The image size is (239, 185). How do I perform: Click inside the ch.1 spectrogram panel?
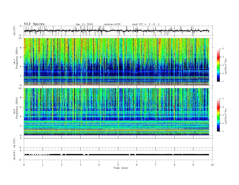pos(116,62)
